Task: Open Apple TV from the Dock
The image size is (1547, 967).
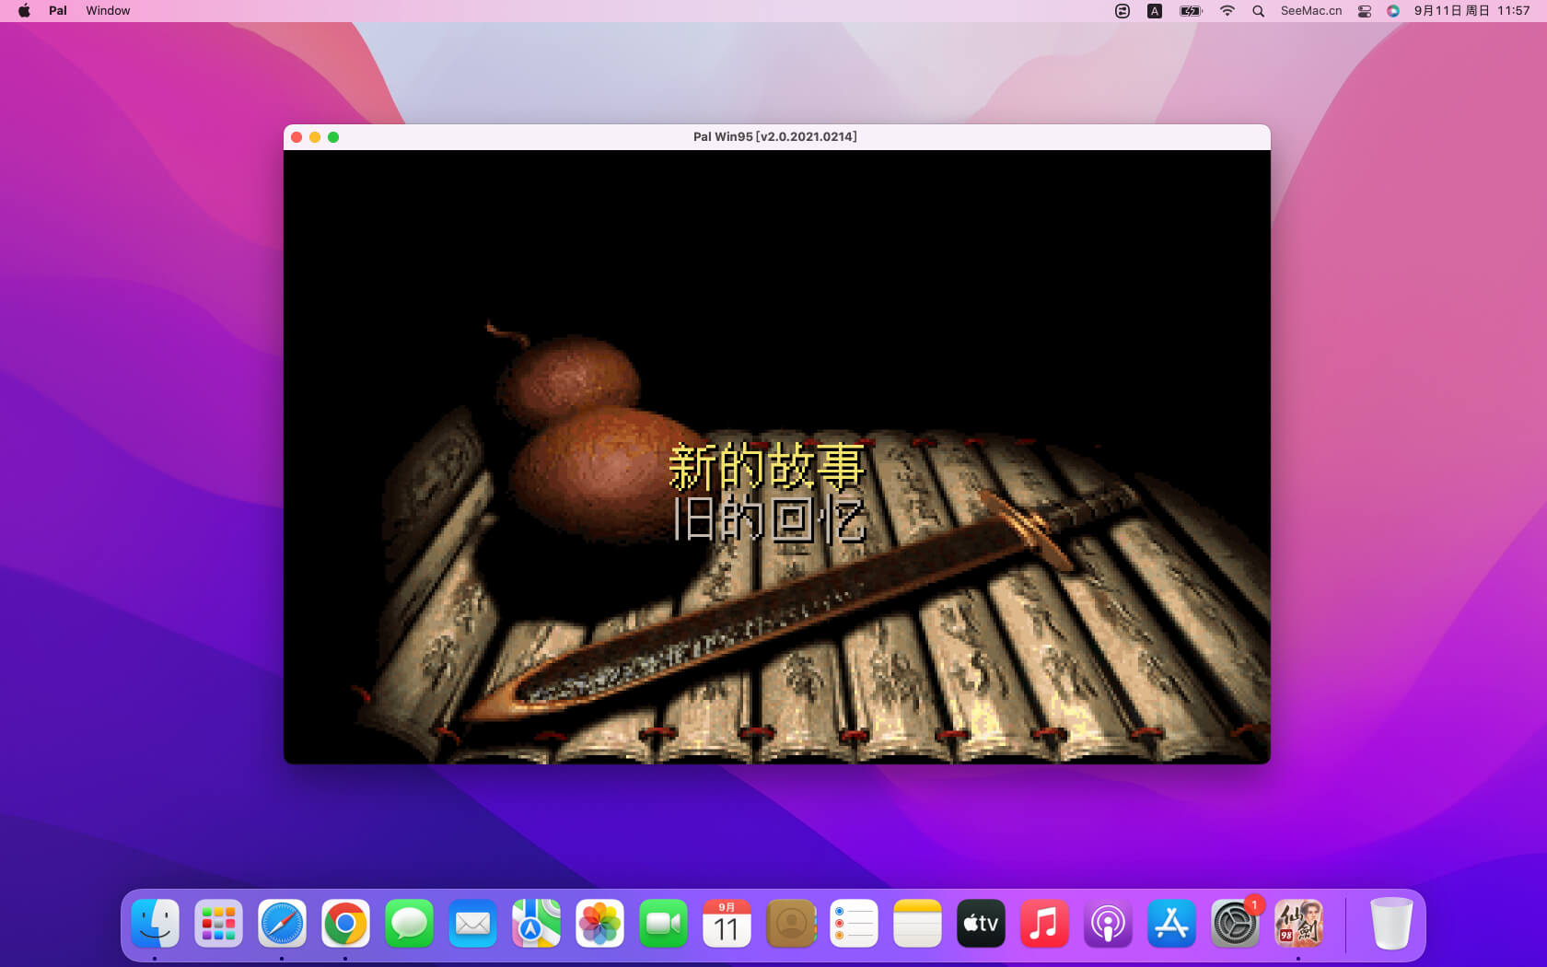Action: (x=981, y=924)
